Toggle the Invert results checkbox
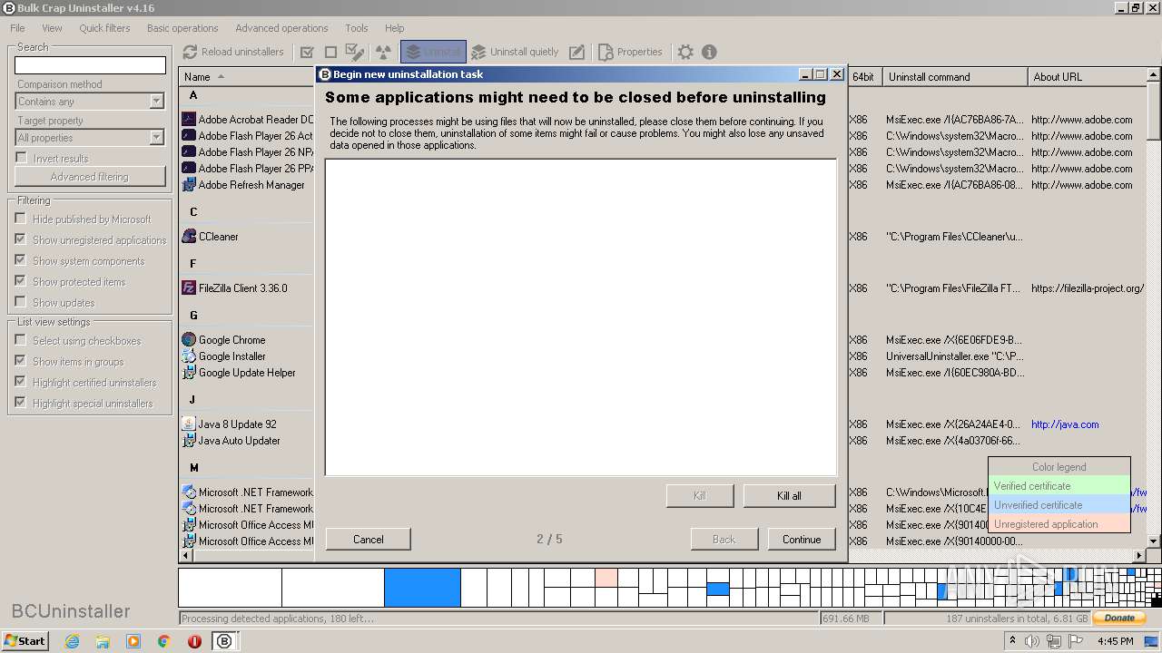The width and height of the screenshot is (1162, 653). click(x=21, y=158)
